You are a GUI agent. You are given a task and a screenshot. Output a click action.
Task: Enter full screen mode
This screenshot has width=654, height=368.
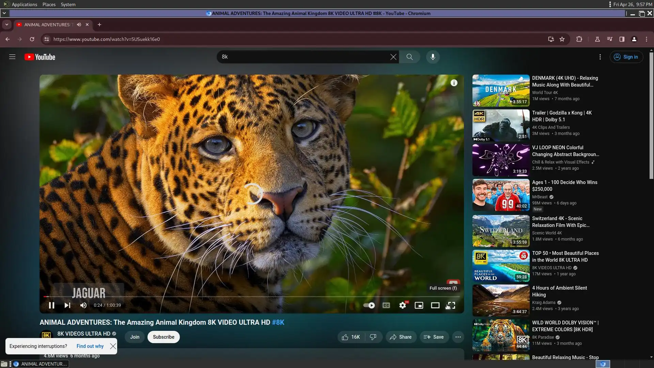[451, 305]
